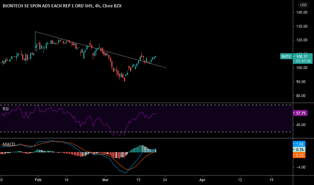Click the RSI value 57.75 tag
Viewport: 314px width, 185px height.
point(301,113)
